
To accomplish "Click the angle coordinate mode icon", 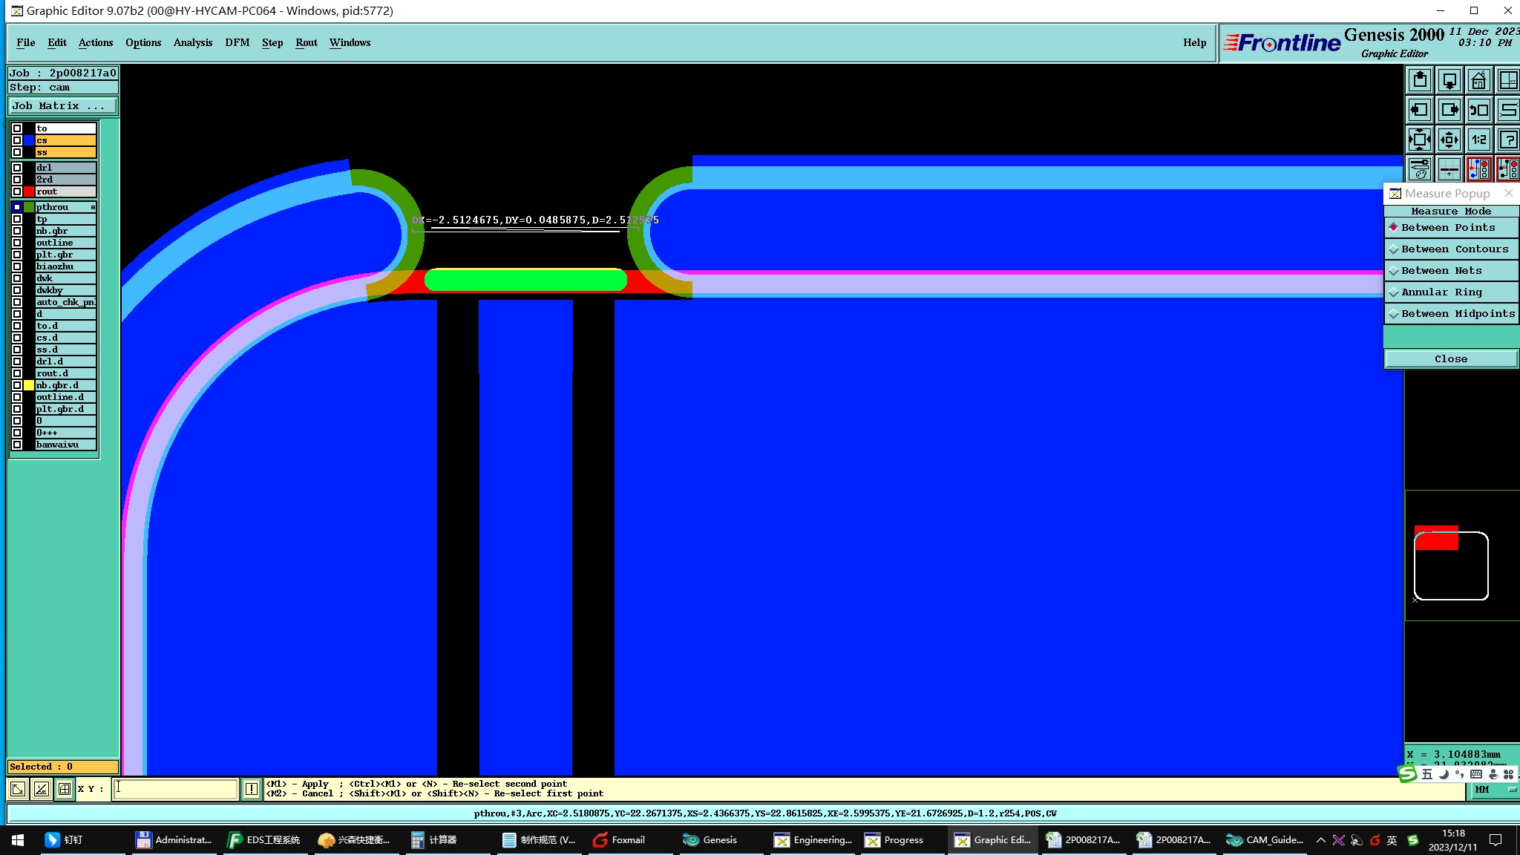I will 42,789.
